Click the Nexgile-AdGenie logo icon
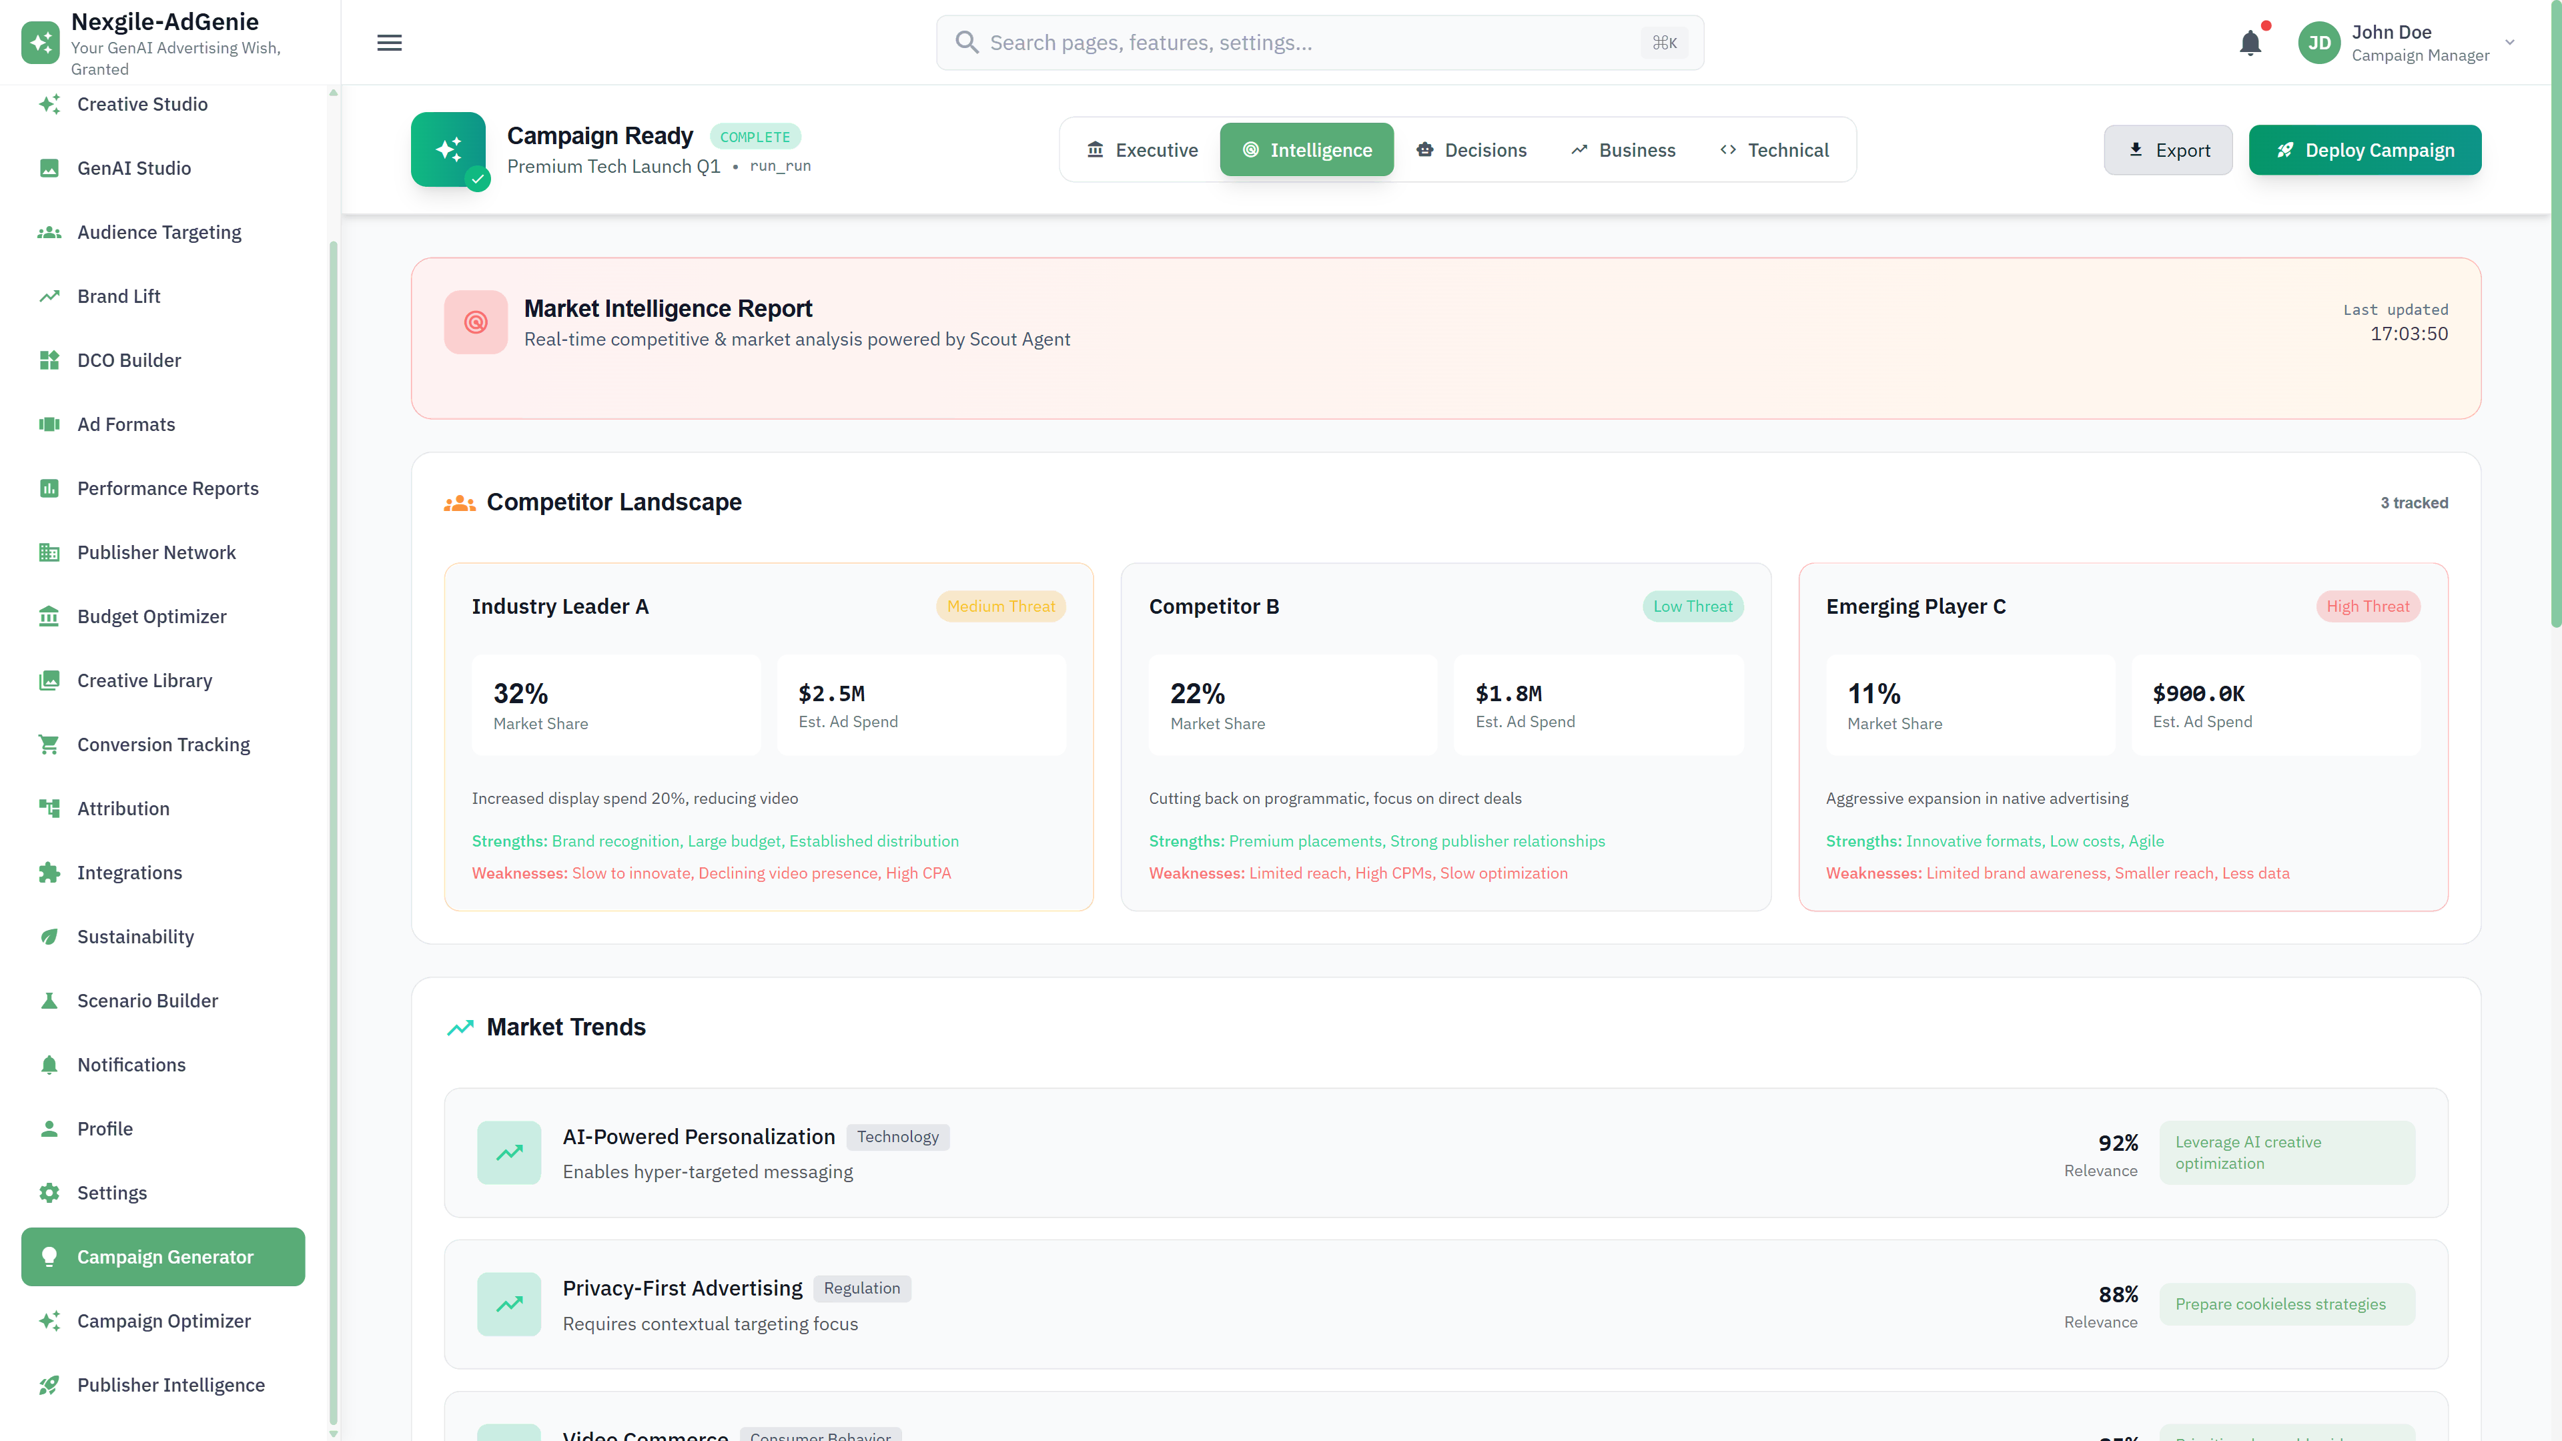The width and height of the screenshot is (2562, 1441). click(x=41, y=43)
